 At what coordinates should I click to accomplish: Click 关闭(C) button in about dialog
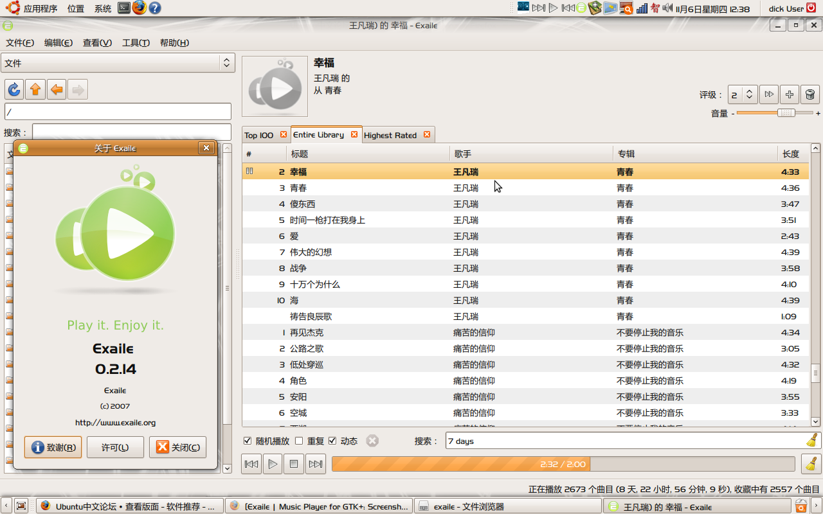177,447
